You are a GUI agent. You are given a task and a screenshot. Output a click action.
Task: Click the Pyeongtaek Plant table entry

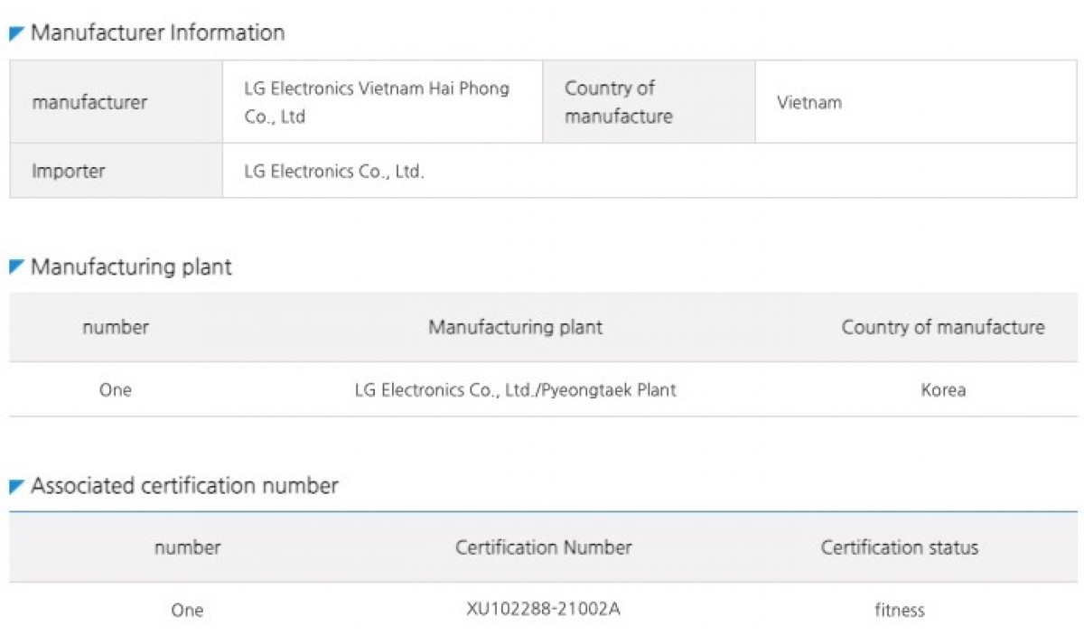[x=515, y=390]
